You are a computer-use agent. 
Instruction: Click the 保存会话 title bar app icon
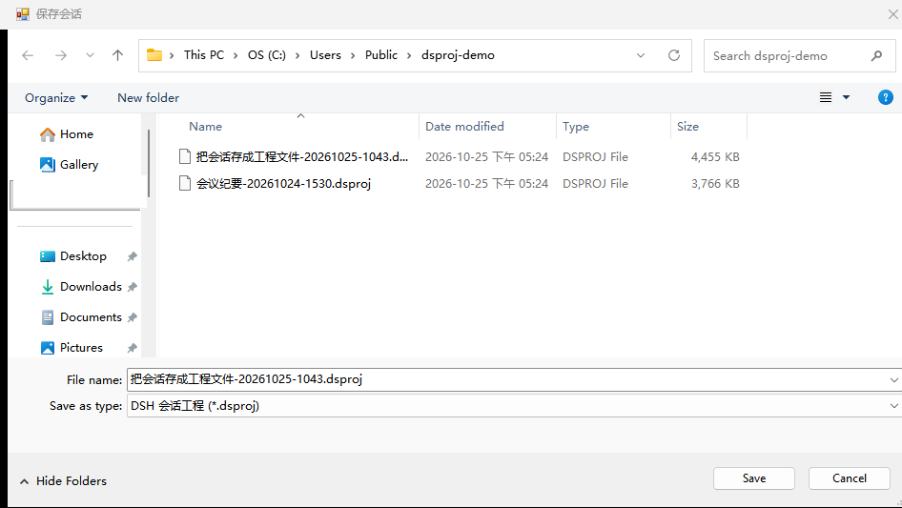23,14
